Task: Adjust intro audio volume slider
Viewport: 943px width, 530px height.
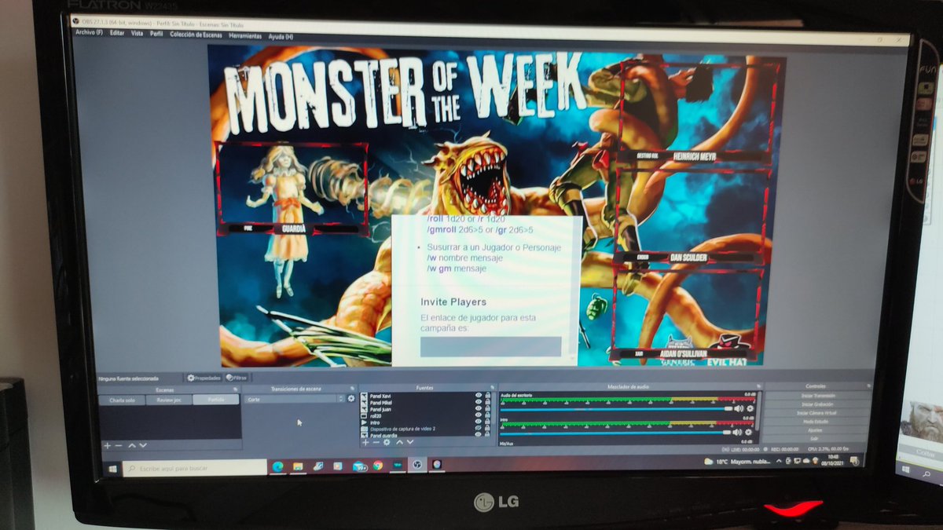Action: pyautogui.click(x=615, y=432)
